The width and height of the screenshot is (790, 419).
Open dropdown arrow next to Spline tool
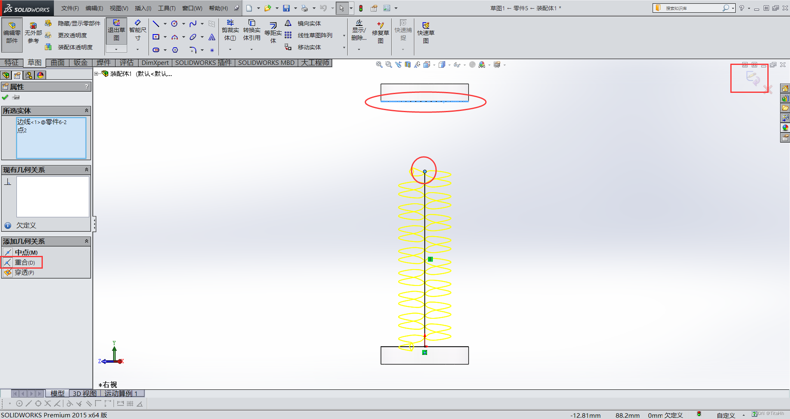click(x=202, y=24)
